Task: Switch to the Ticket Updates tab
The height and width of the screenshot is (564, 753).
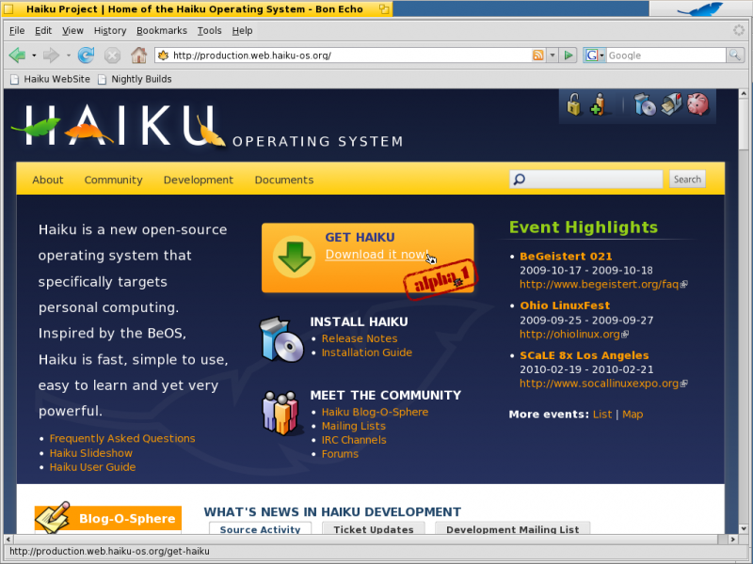Action: (374, 528)
